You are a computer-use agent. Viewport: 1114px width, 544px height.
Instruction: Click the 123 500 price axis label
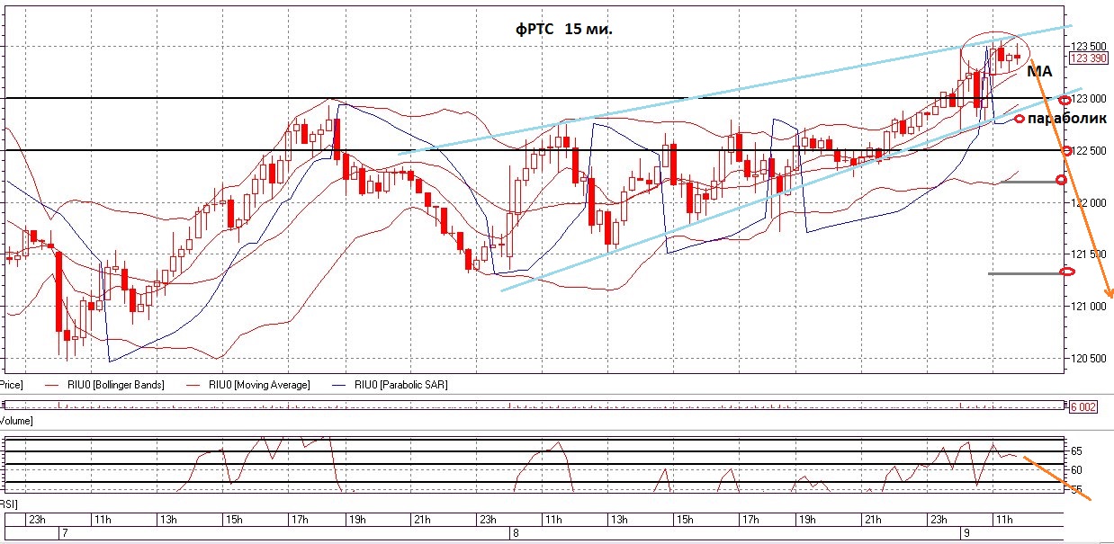1091,46
